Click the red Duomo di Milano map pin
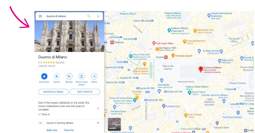Image resolution: width=255 pixels, height=133 pixels. tap(201, 69)
